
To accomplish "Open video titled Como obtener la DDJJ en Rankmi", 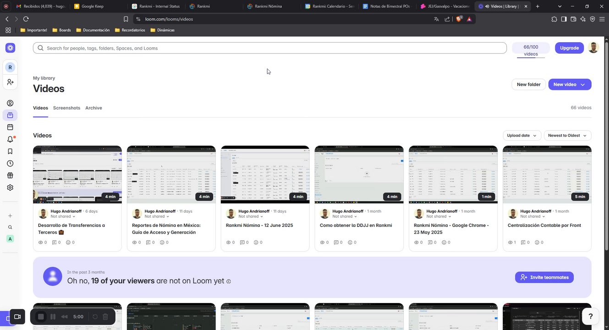I will [x=356, y=225].
